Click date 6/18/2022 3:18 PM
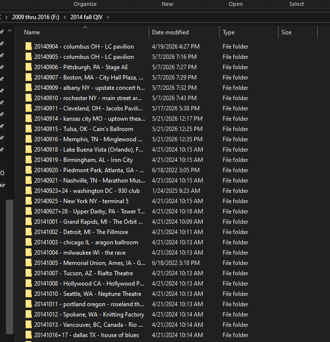The image size is (330, 342). 176,263
